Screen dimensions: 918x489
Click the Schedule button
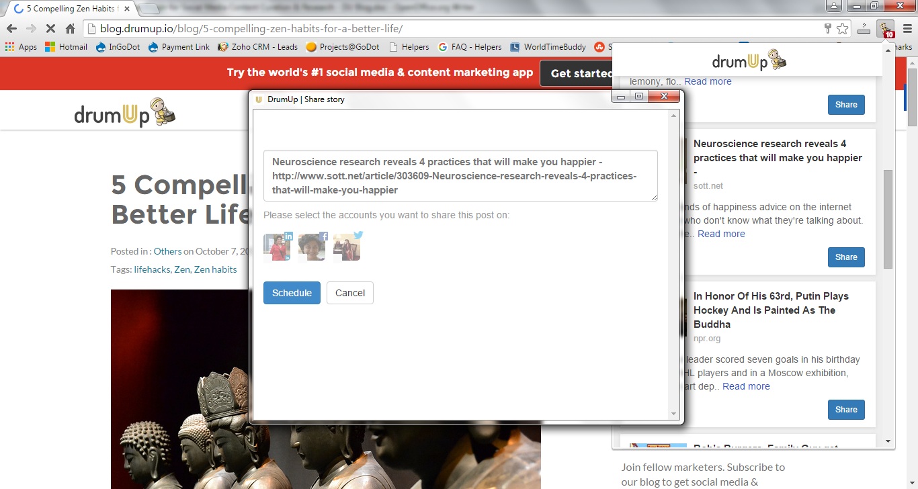pos(292,293)
